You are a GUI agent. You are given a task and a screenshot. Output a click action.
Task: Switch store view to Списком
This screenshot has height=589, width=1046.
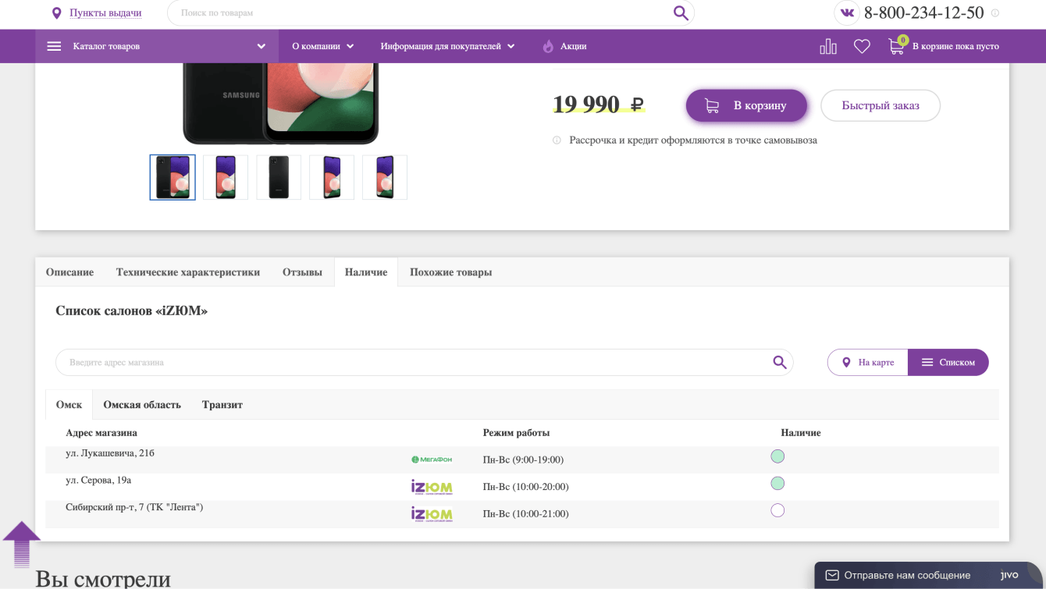pyautogui.click(x=948, y=362)
